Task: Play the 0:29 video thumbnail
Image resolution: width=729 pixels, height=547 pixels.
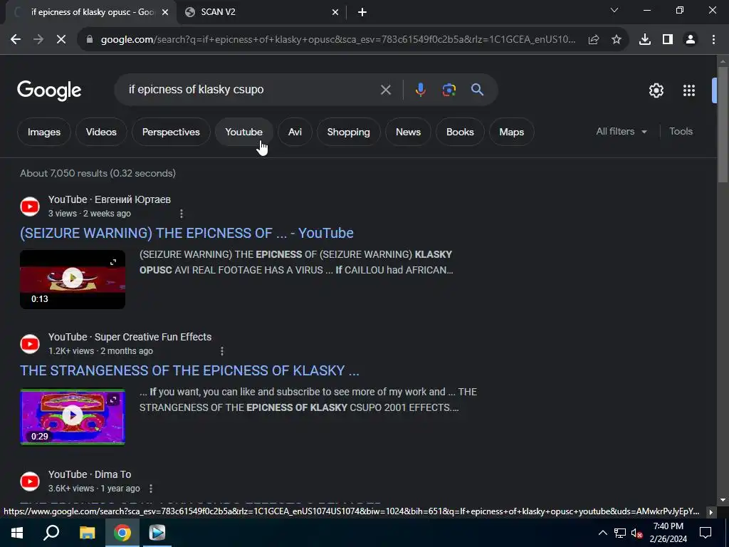Action: pos(73,417)
